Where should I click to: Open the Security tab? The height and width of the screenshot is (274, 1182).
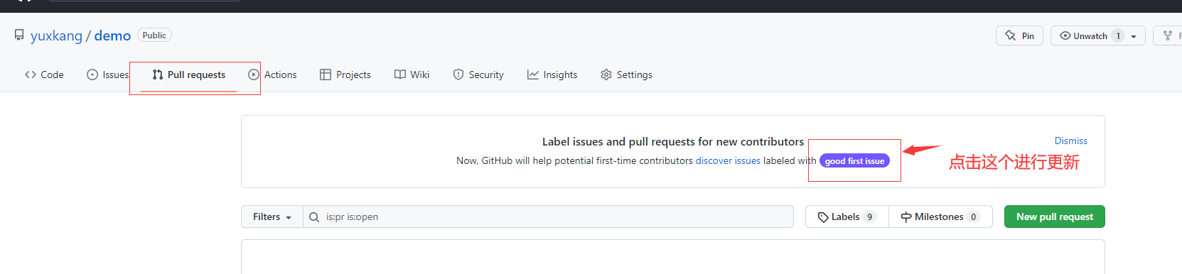click(x=478, y=75)
